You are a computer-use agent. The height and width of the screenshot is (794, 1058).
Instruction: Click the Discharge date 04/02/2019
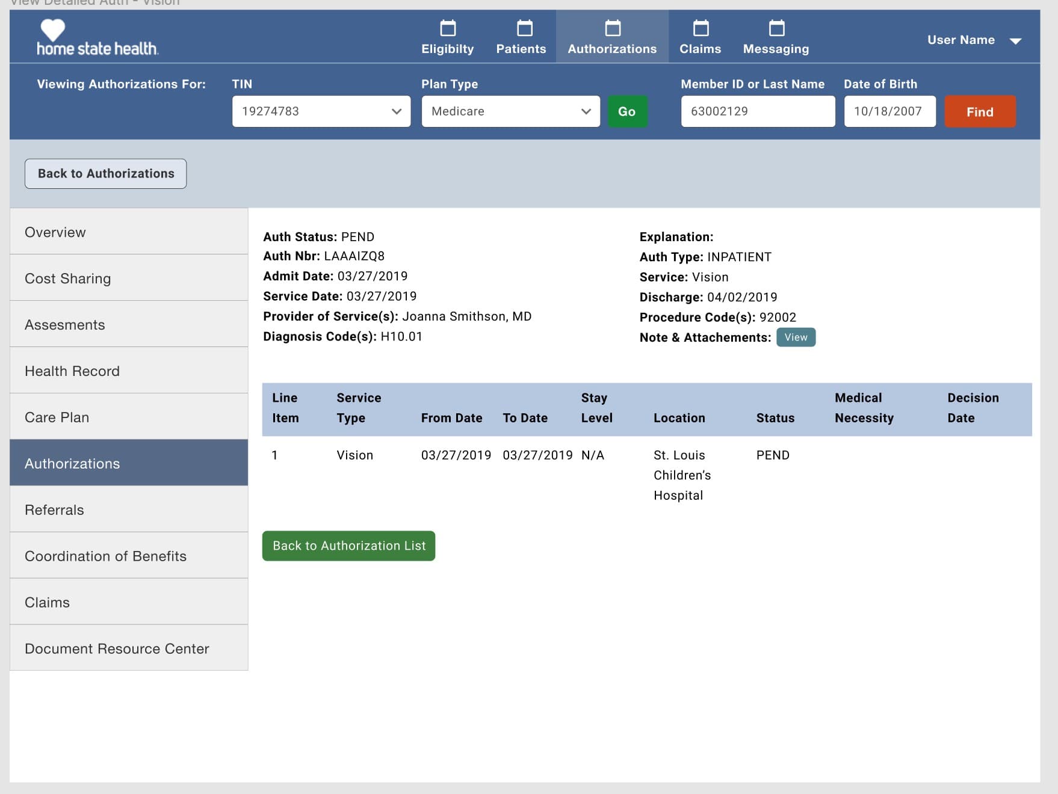pos(742,297)
